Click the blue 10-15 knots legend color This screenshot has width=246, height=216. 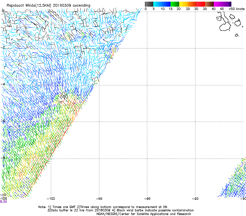tap(166, 4)
